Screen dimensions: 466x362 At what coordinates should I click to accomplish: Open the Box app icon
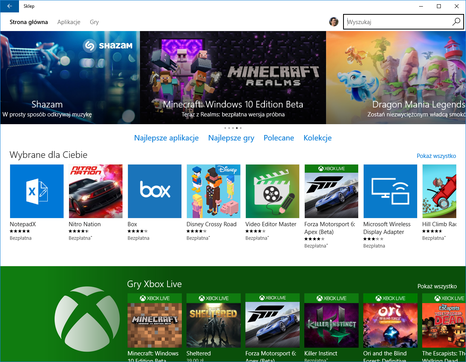click(x=155, y=191)
